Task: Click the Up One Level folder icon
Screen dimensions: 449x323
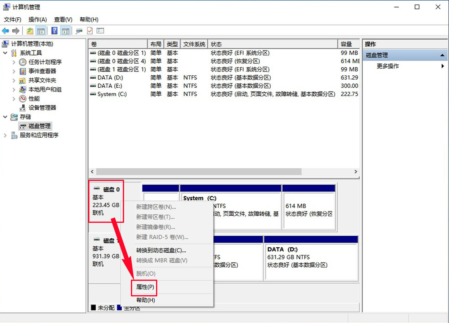Action: pos(30,31)
